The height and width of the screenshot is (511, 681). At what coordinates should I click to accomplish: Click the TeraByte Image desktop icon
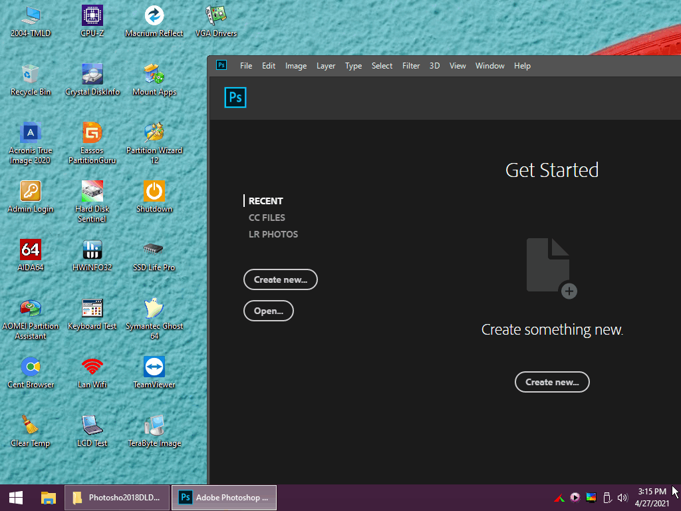[154, 431]
